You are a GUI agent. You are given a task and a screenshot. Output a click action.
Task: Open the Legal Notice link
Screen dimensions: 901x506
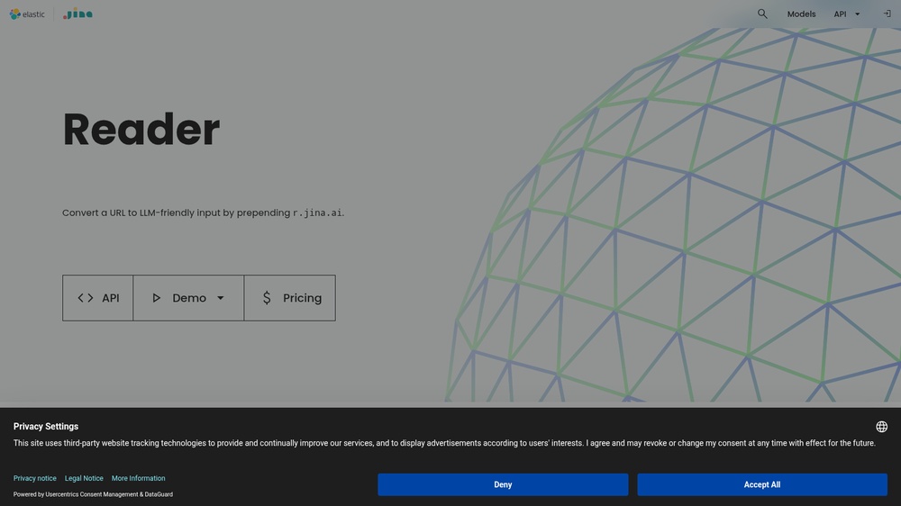coord(84,478)
